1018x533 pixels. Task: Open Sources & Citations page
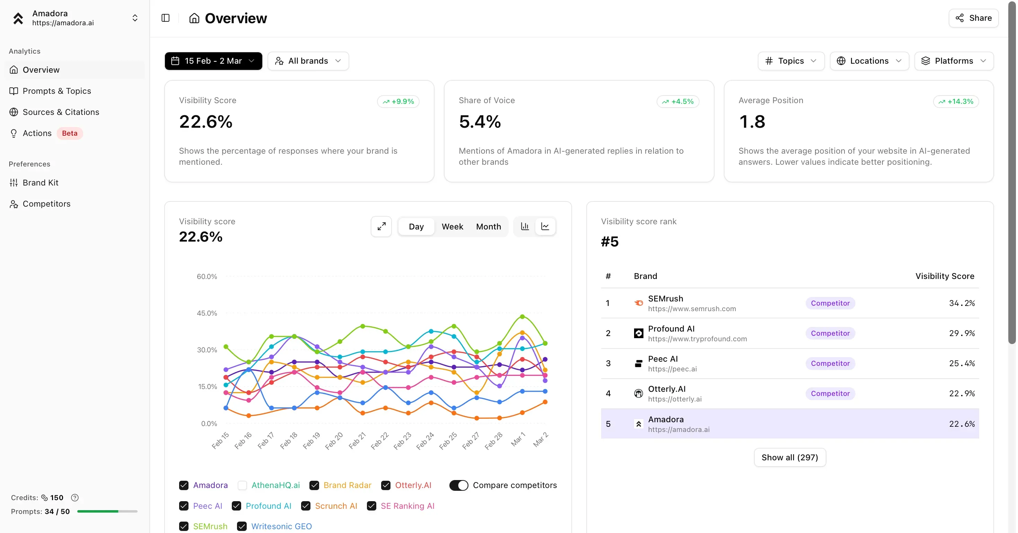(75, 112)
